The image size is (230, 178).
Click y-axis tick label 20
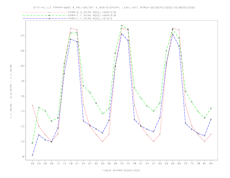[x=22, y=66]
